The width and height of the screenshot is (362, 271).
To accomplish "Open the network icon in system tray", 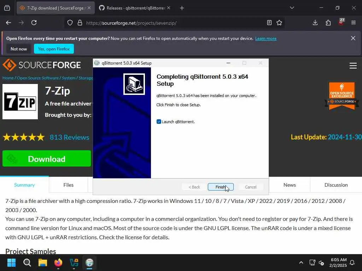I will pyautogui.click(x=312, y=263).
